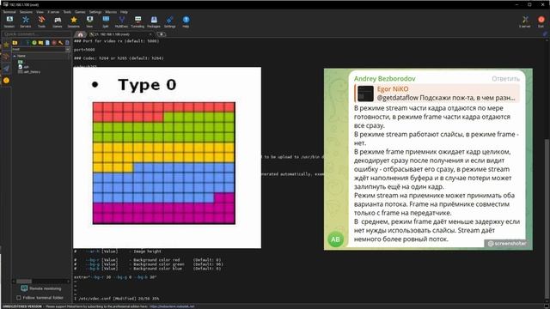This screenshot has height=309, width=550.
Task: Open the View menu
Action: click(x=40, y=12)
